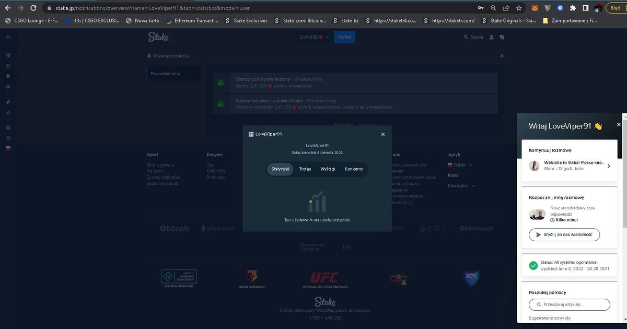Open the 'Depozyt oczekuje na zatwierdzenie' notification
Image resolution: width=627 pixels, height=329 pixels.
(x=355, y=103)
